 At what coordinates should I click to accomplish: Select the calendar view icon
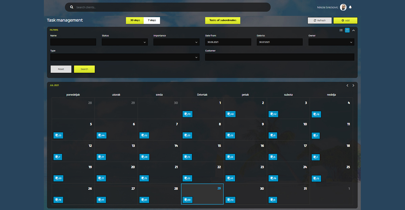click(347, 30)
